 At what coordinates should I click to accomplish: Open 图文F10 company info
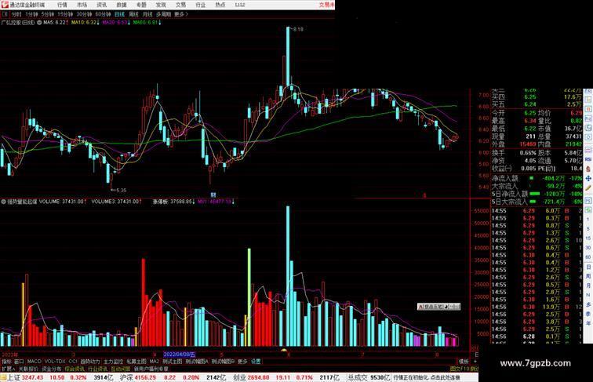pyautogui.click(x=460, y=369)
